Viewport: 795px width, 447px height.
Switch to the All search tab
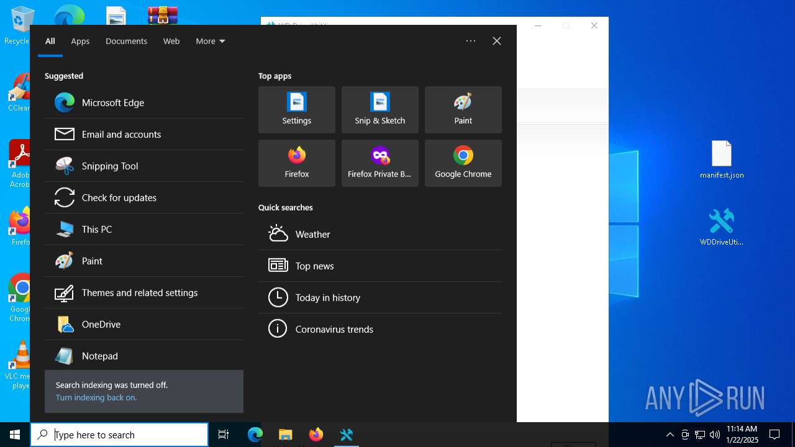point(50,41)
